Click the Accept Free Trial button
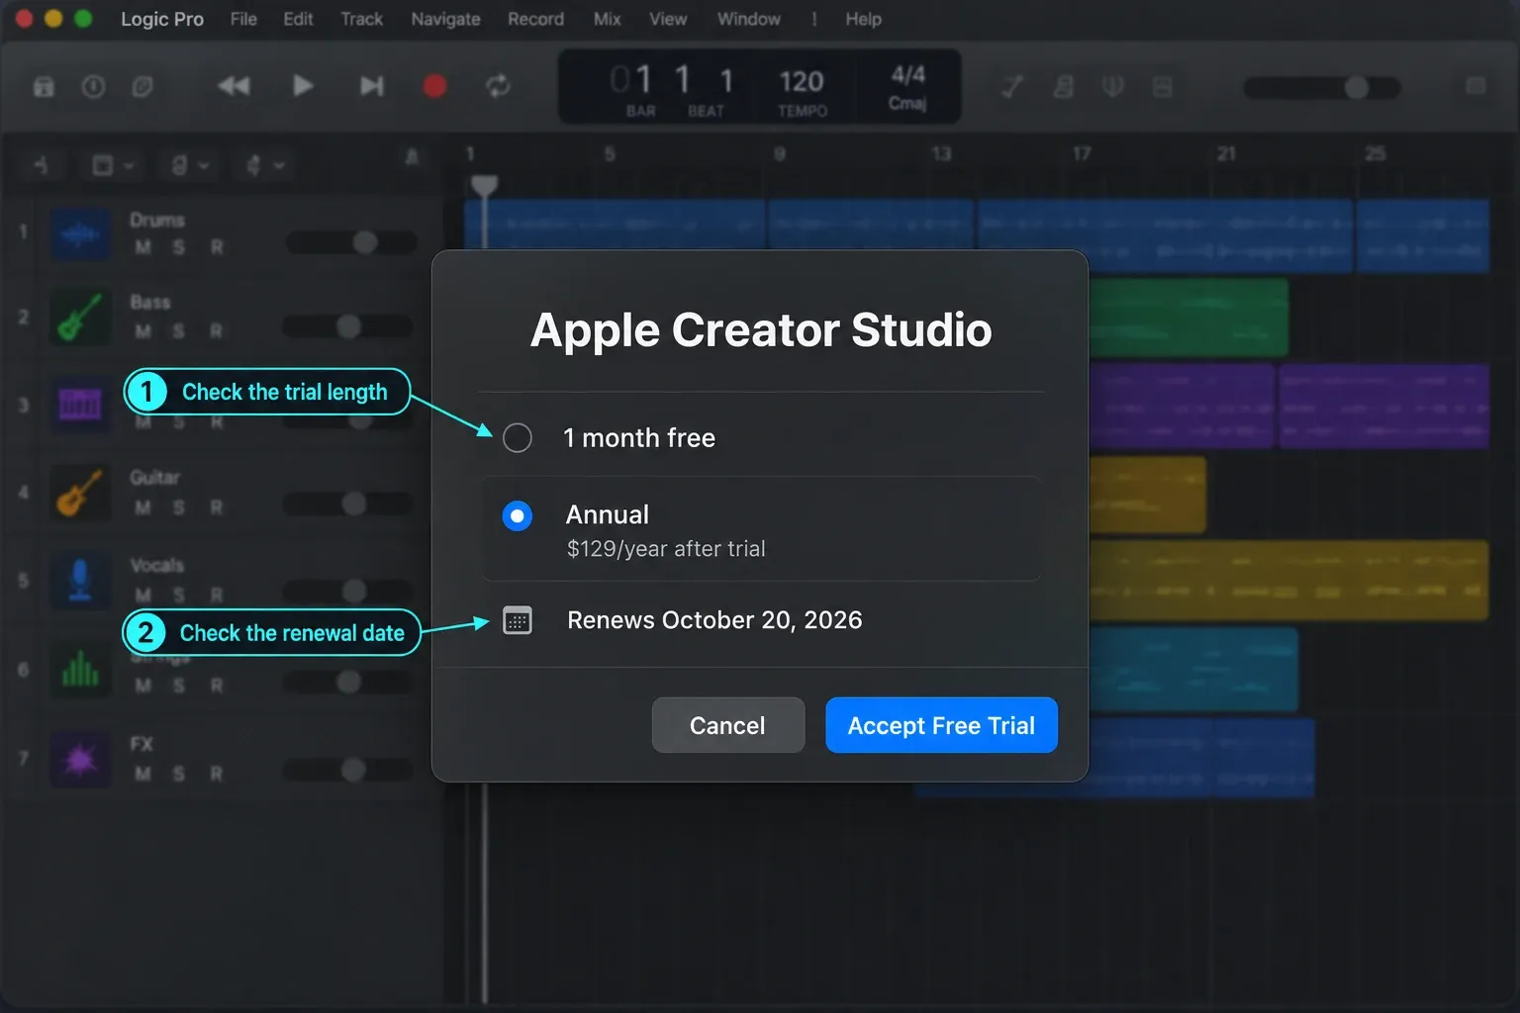Screen dimensions: 1520x1013 pyautogui.click(x=941, y=725)
